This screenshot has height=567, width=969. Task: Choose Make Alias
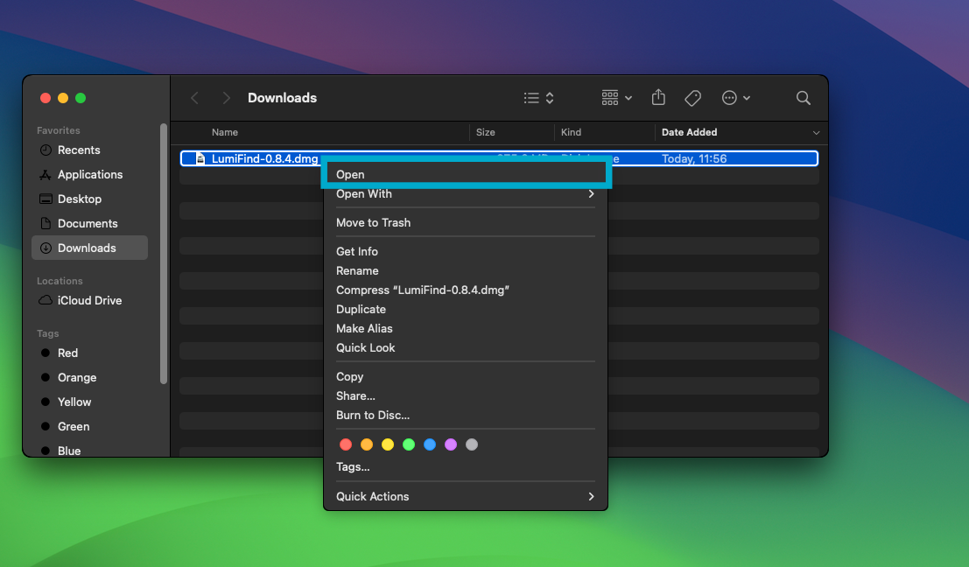coord(466,329)
